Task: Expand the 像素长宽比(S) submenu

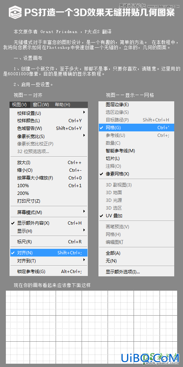Action: [x=49, y=136]
